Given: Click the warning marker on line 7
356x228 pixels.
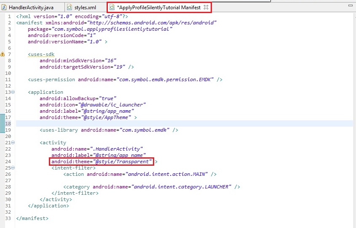Looking at the screenshot, I should click(x=3, y=54).
